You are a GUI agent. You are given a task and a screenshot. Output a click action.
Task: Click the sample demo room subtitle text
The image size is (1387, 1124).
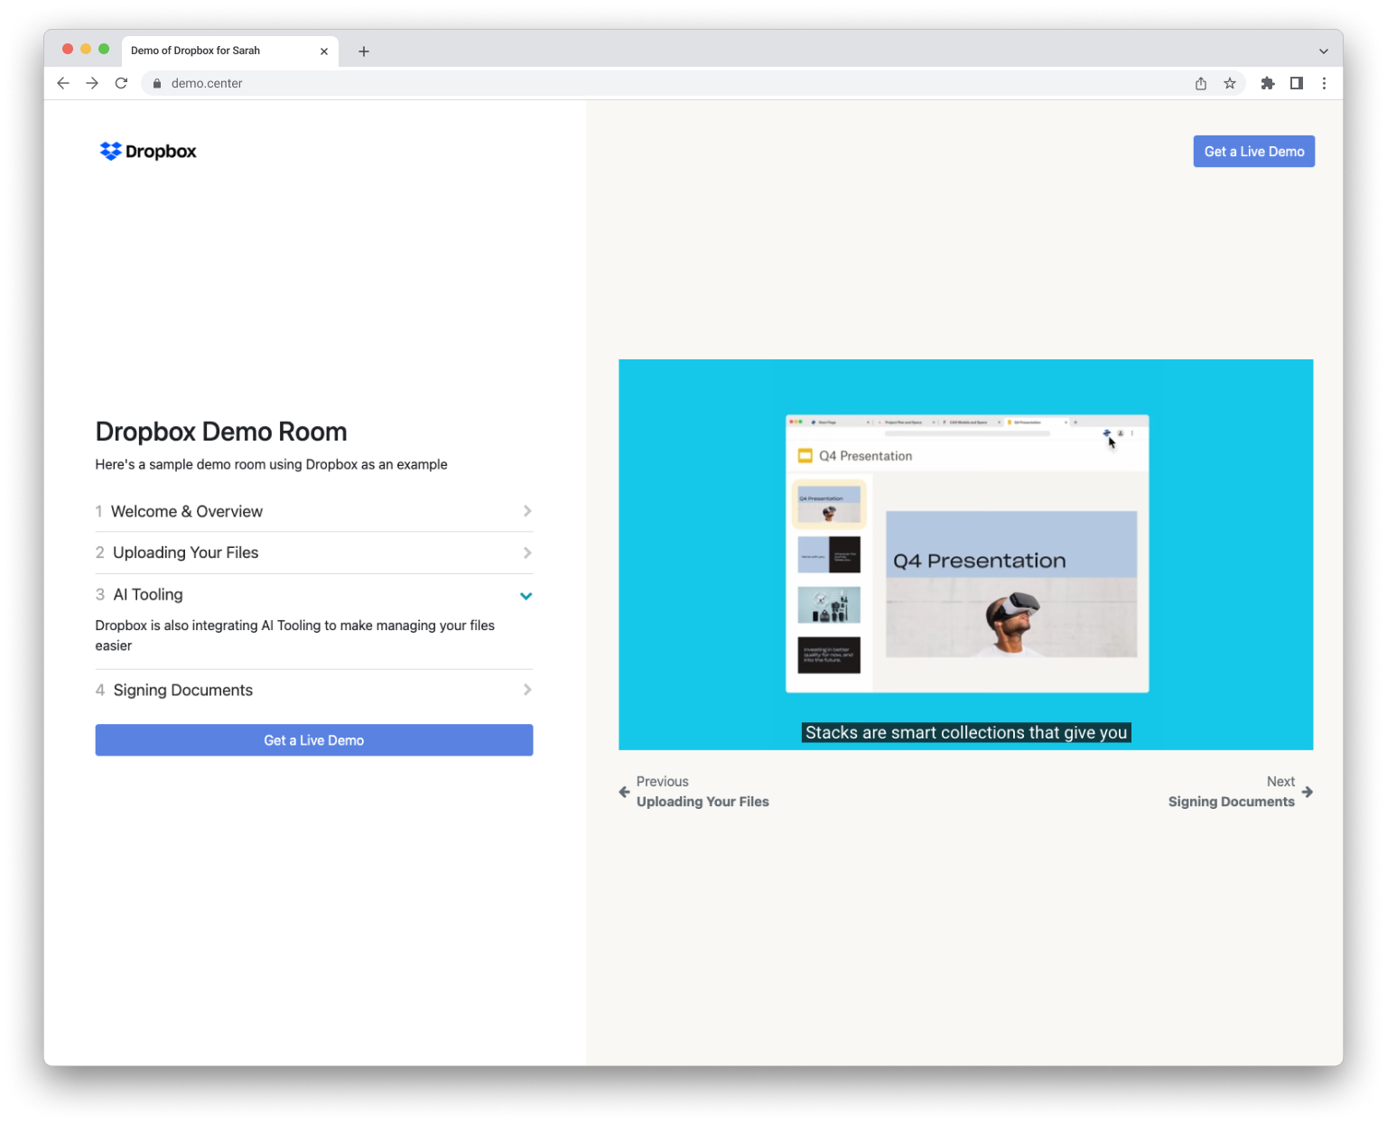272,464
